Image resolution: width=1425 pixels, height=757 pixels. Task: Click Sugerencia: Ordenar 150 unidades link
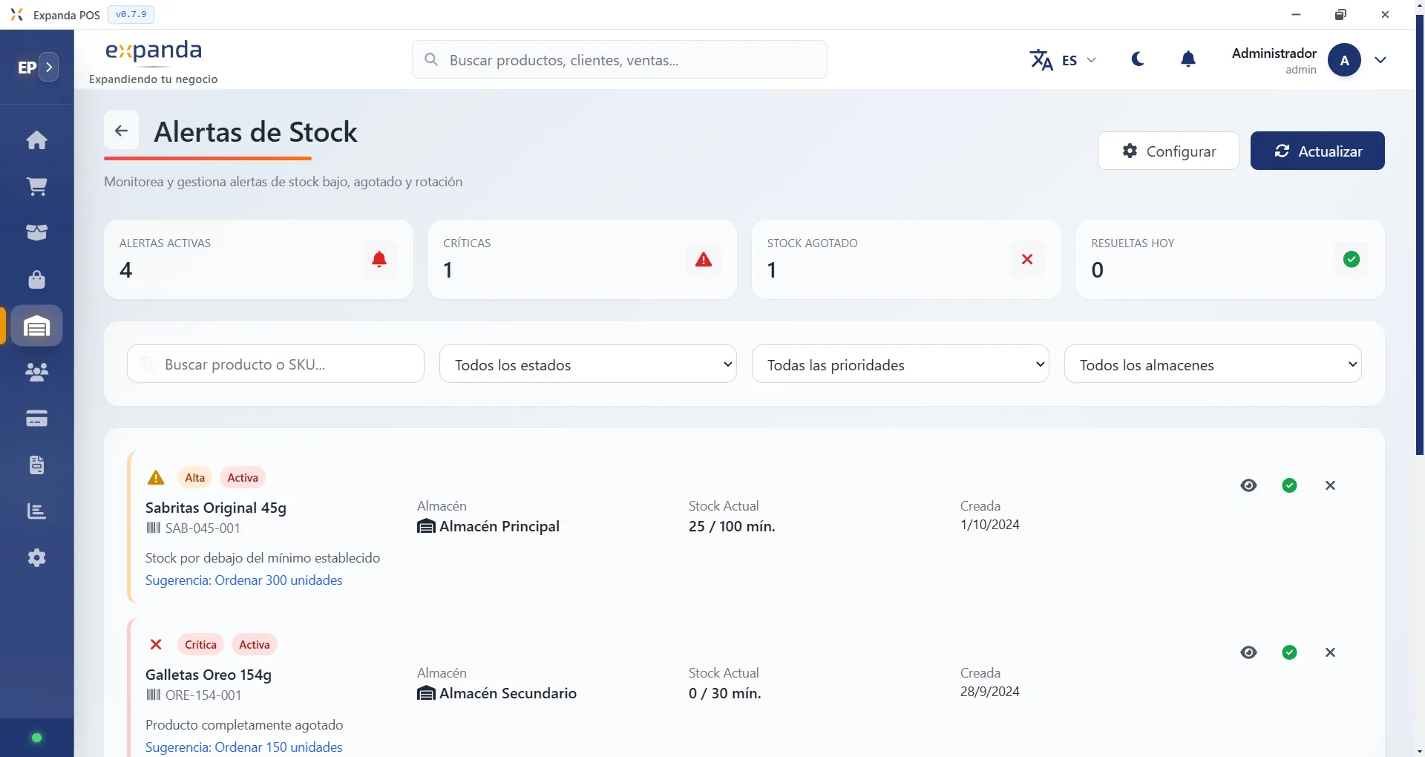(243, 747)
